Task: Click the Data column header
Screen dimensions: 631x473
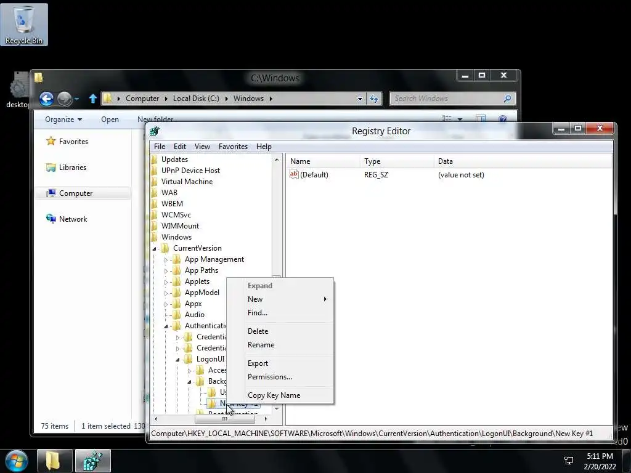Action: pos(523,161)
